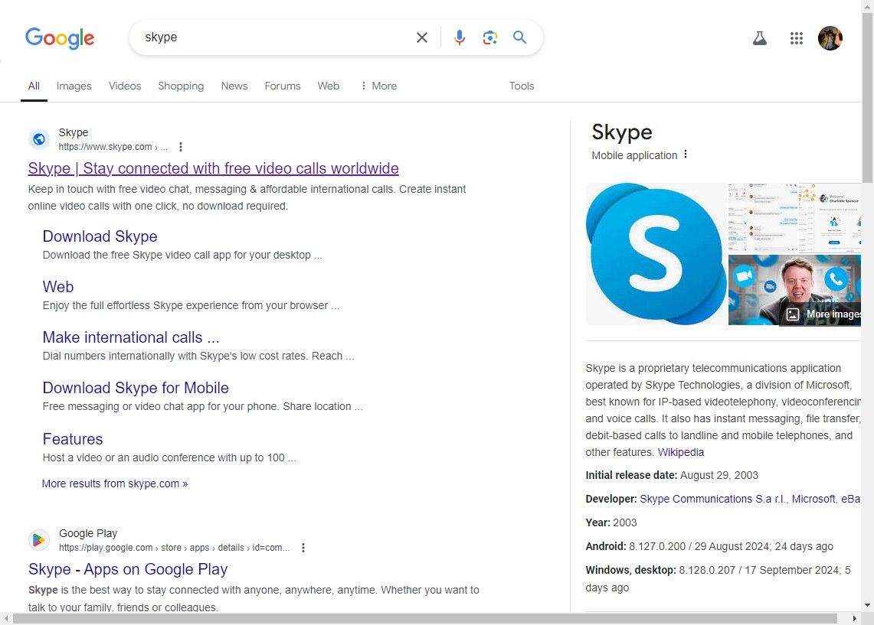This screenshot has width=874, height=625.
Task: Click the horizontal scrollbar thumb
Action: click(424, 619)
